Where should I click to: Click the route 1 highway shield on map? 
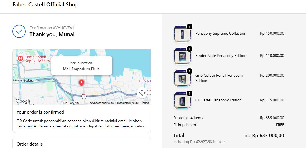[84, 96]
